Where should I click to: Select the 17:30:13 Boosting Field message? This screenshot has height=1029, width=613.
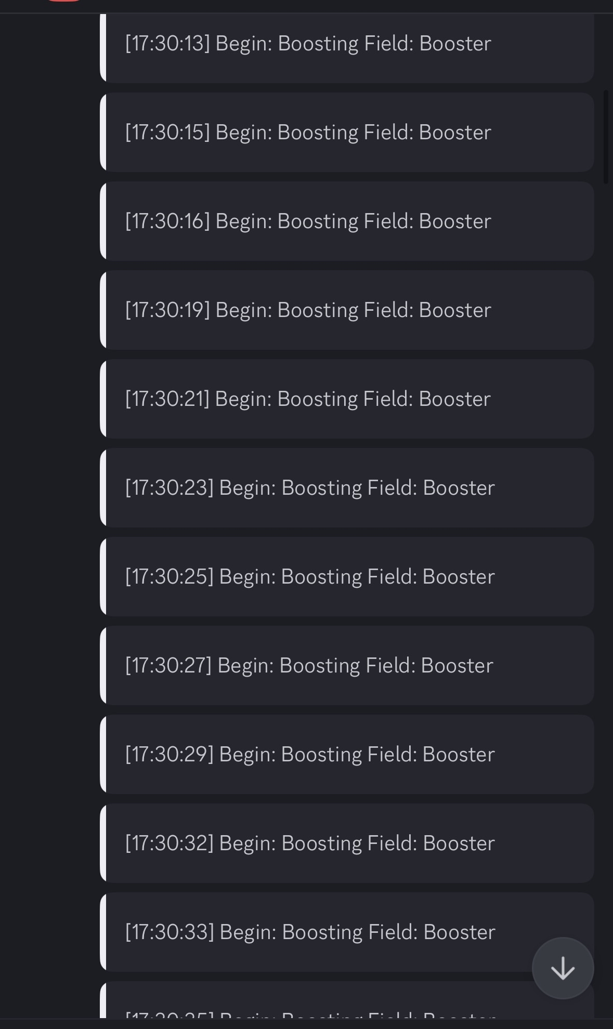pyautogui.click(x=347, y=48)
